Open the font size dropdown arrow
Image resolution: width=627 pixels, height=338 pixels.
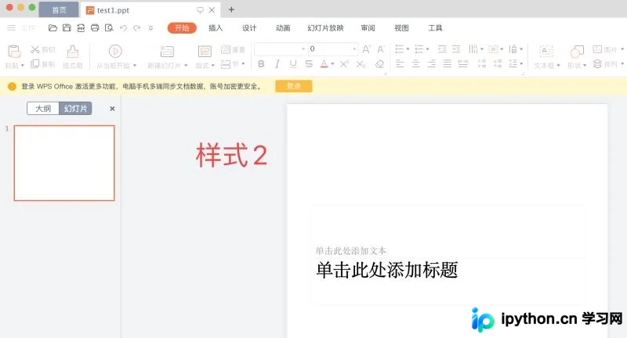click(x=354, y=49)
